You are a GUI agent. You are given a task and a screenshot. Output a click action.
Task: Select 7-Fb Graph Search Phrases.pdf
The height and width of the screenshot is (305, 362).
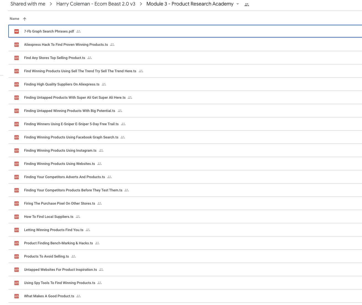click(x=185, y=31)
